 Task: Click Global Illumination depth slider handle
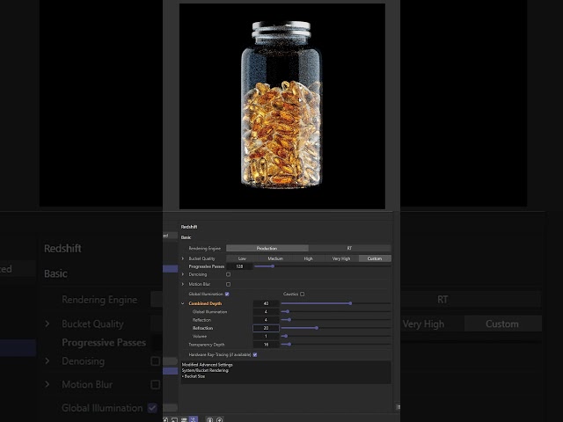pos(288,311)
